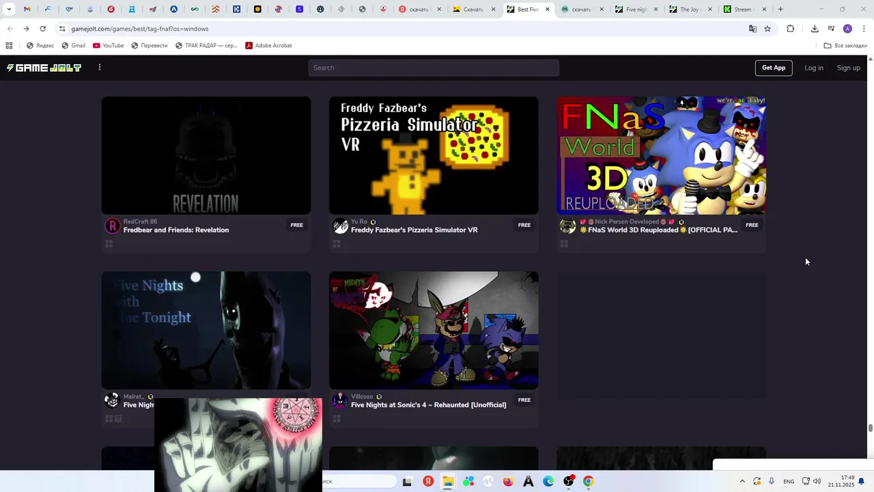Open Adobe Acrobat bookmark
The image size is (874, 492).
click(268, 46)
